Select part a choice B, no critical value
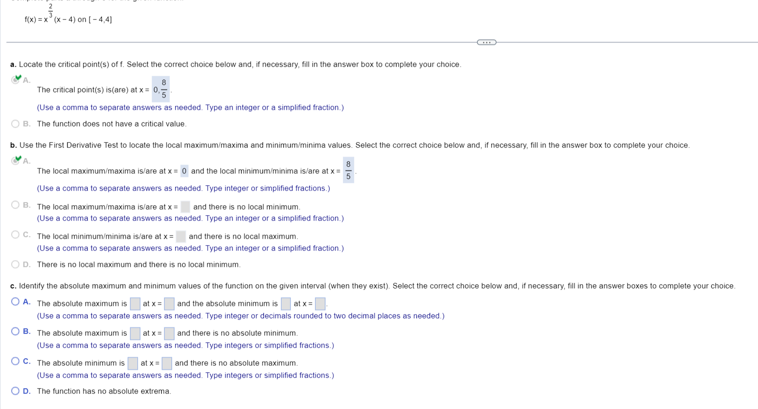Screen dimensions: 758x409 (15, 124)
